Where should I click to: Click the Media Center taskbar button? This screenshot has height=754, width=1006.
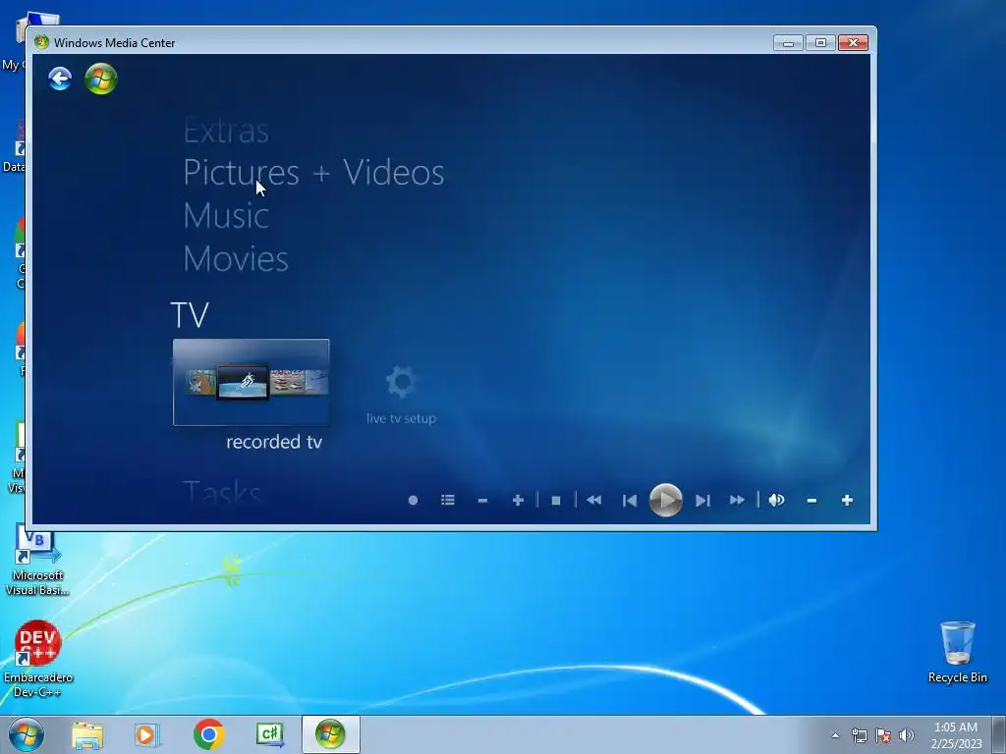pos(330,734)
